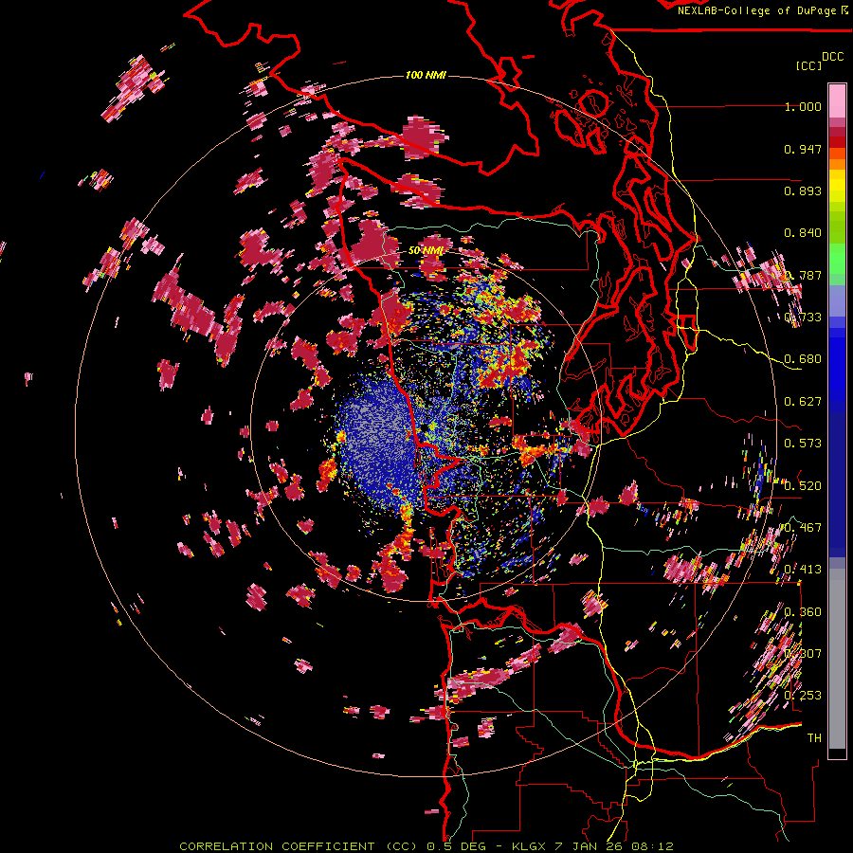Click the [CC] label above the color scale
The image size is (853, 853).
tap(809, 65)
